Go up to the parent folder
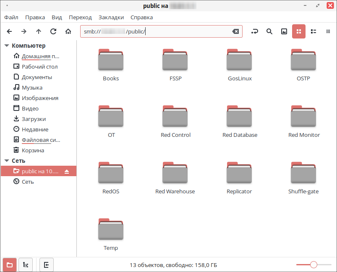Viewport: 337px width, 272px height. pos(39,31)
